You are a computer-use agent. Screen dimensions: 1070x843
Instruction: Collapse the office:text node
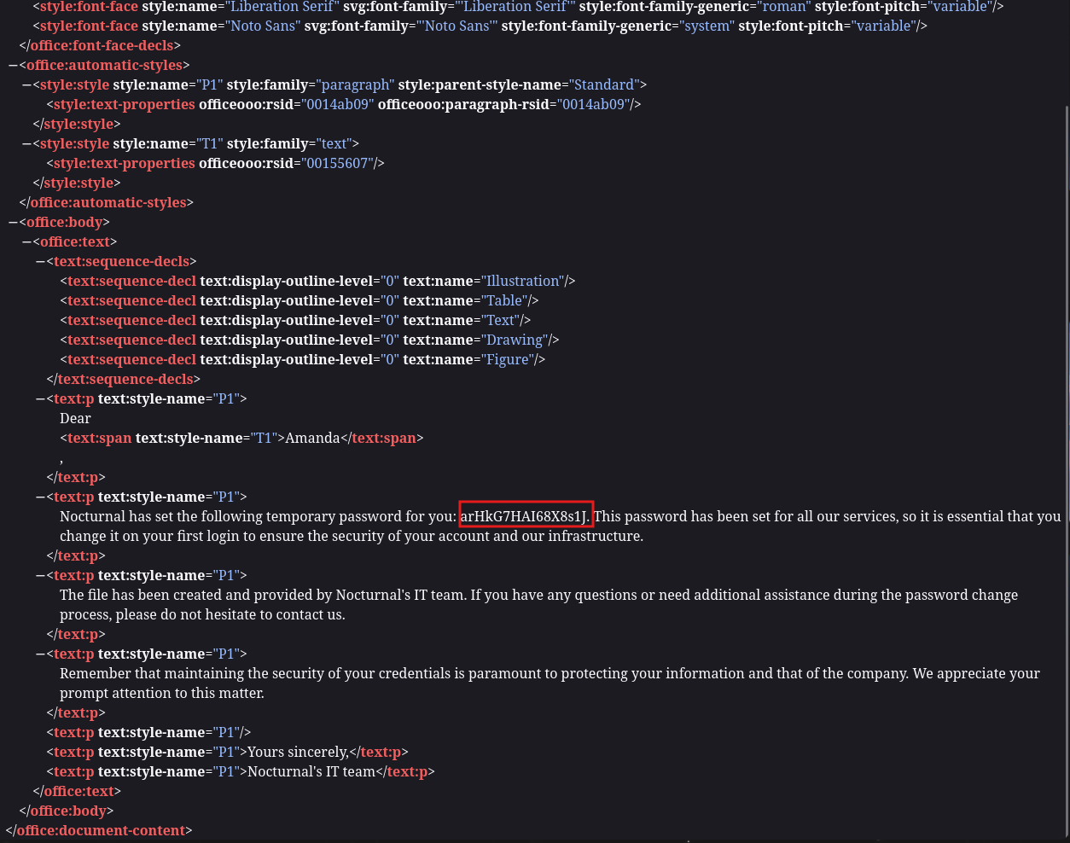tap(26, 242)
